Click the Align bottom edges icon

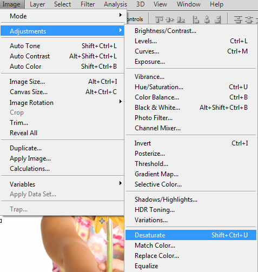point(181,19)
